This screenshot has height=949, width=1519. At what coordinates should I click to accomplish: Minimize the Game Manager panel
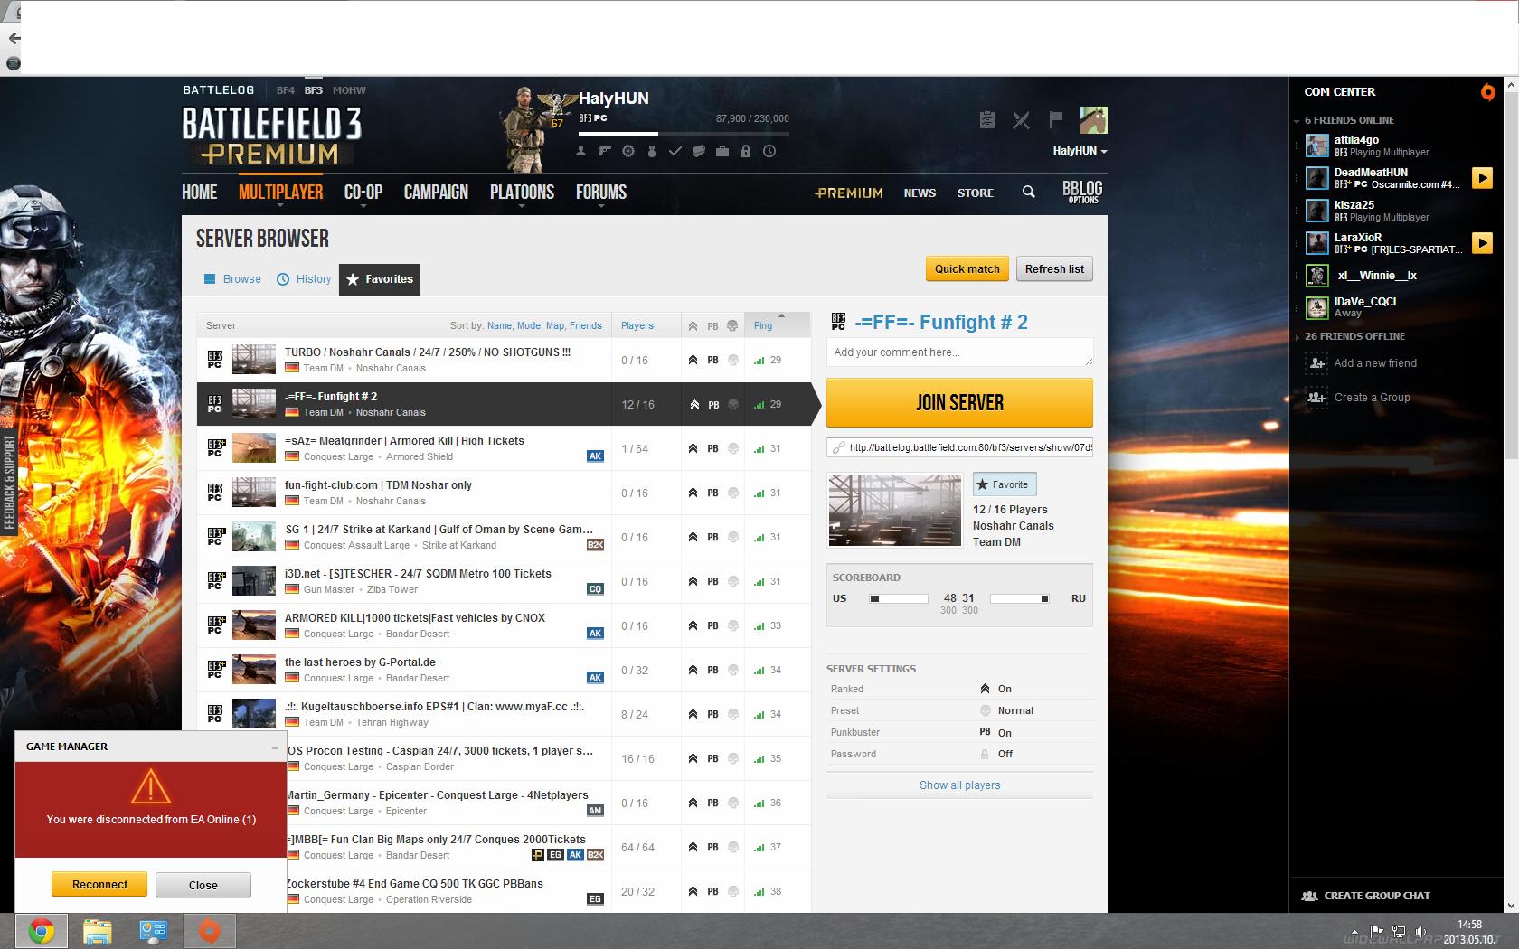pyautogui.click(x=275, y=747)
